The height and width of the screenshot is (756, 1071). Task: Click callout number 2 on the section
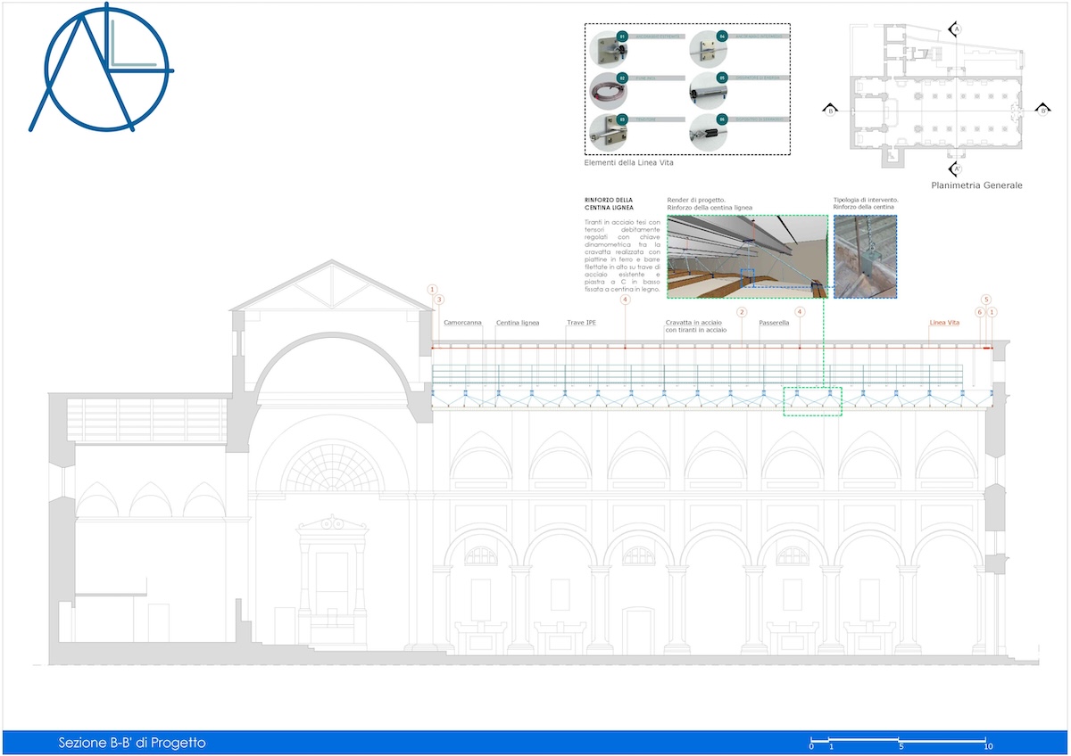click(741, 312)
